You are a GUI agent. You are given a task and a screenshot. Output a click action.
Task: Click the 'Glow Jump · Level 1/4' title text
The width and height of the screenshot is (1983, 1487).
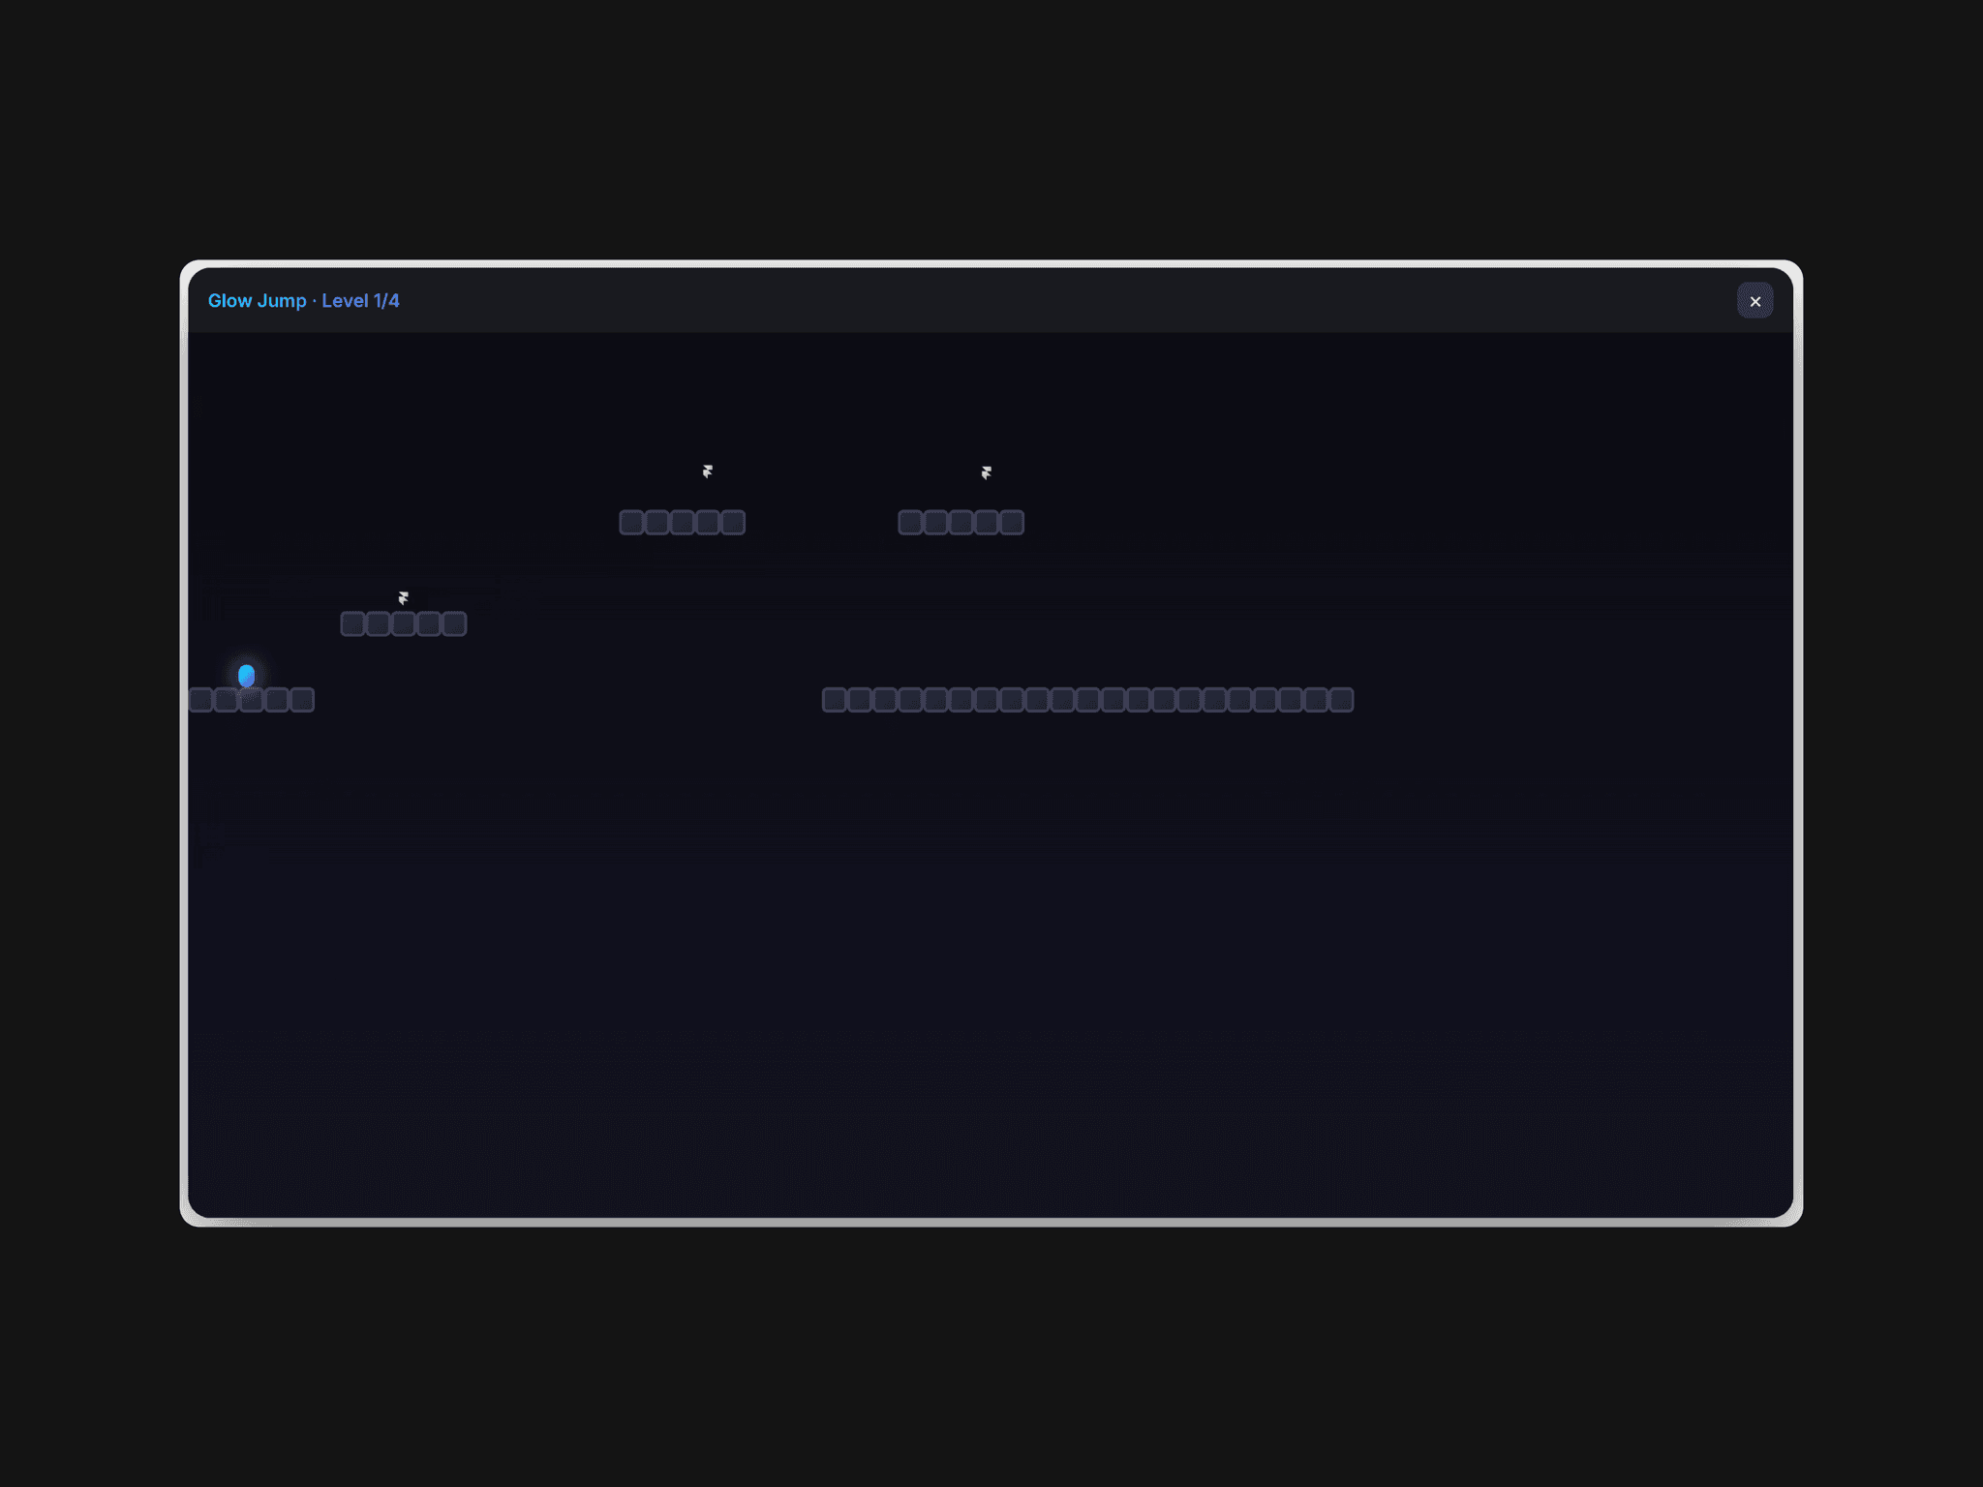(x=303, y=301)
